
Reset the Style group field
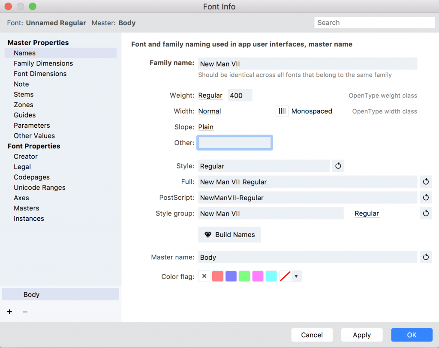pyautogui.click(x=426, y=213)
